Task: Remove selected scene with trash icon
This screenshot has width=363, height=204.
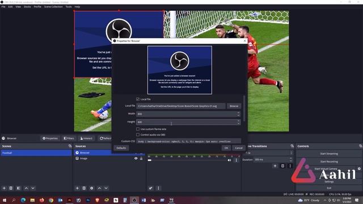Action: click(x=11, y=188)
